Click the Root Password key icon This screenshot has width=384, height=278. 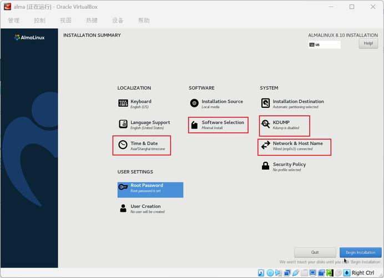[x=123, y=187]
